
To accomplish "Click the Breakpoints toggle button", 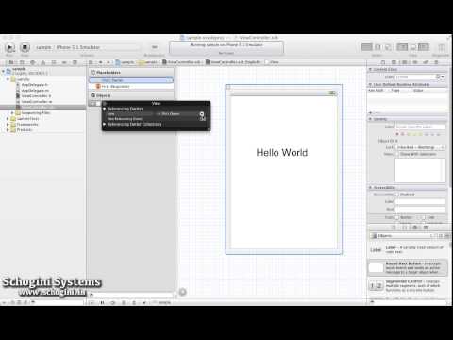I will pos(155,47).
